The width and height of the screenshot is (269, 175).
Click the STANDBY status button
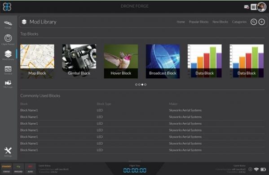[x=7, y=168]
